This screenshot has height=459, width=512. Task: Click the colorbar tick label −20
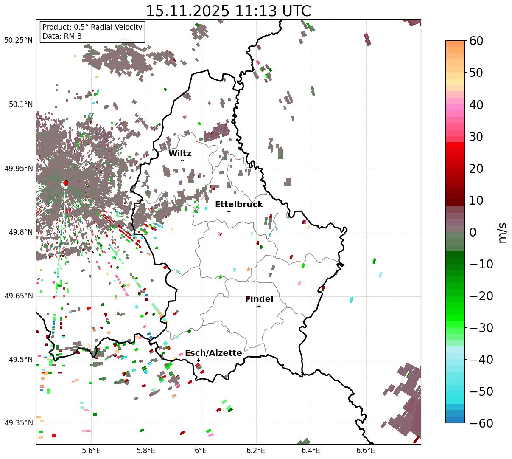click(x=481, y=296)
